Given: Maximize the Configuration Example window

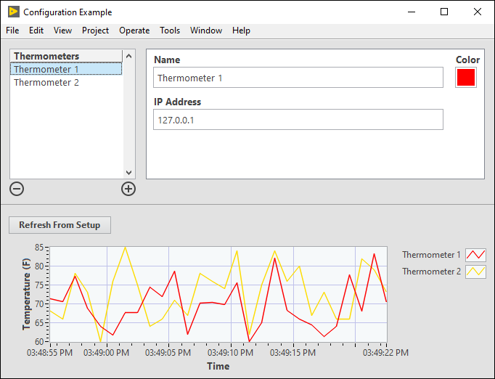Looking at the screenshot, I should point(444,12).
